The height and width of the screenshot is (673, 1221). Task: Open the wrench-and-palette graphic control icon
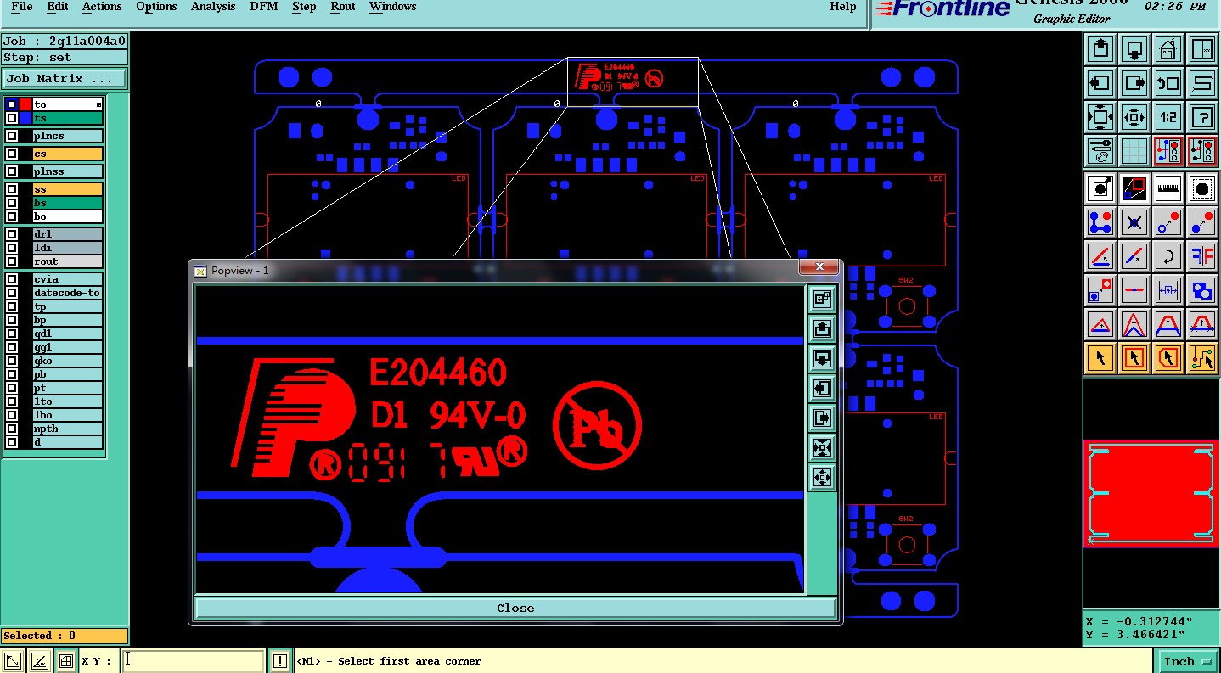coord(1100,151)
